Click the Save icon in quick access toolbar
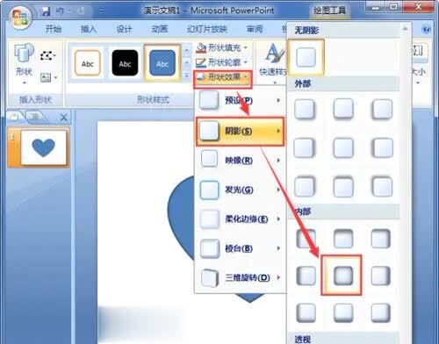The height and width of the screenshot is (344, 439). (x=46, y=11)
